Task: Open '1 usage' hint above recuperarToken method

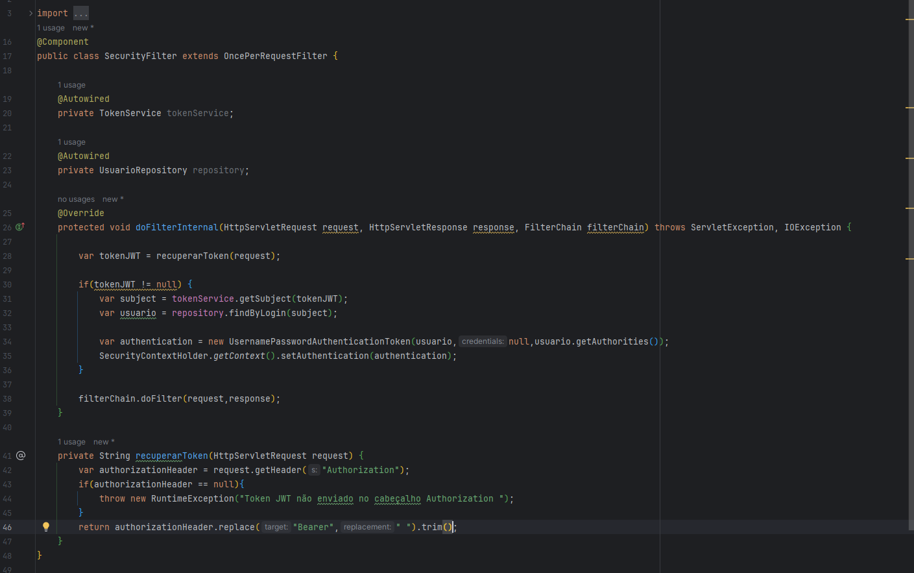Action: point(71,442)
